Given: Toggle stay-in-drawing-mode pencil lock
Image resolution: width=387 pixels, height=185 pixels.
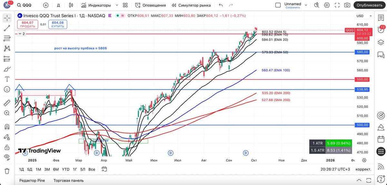Looking at the screenshot, I should pyautogui.click(x=7, y=137).
